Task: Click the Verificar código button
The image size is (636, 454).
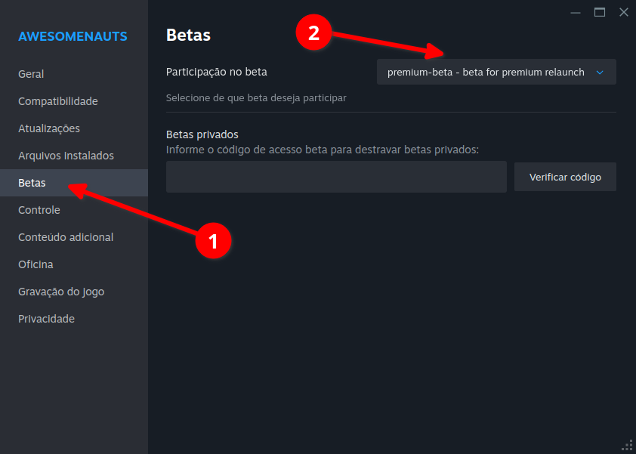Action: 565,178
